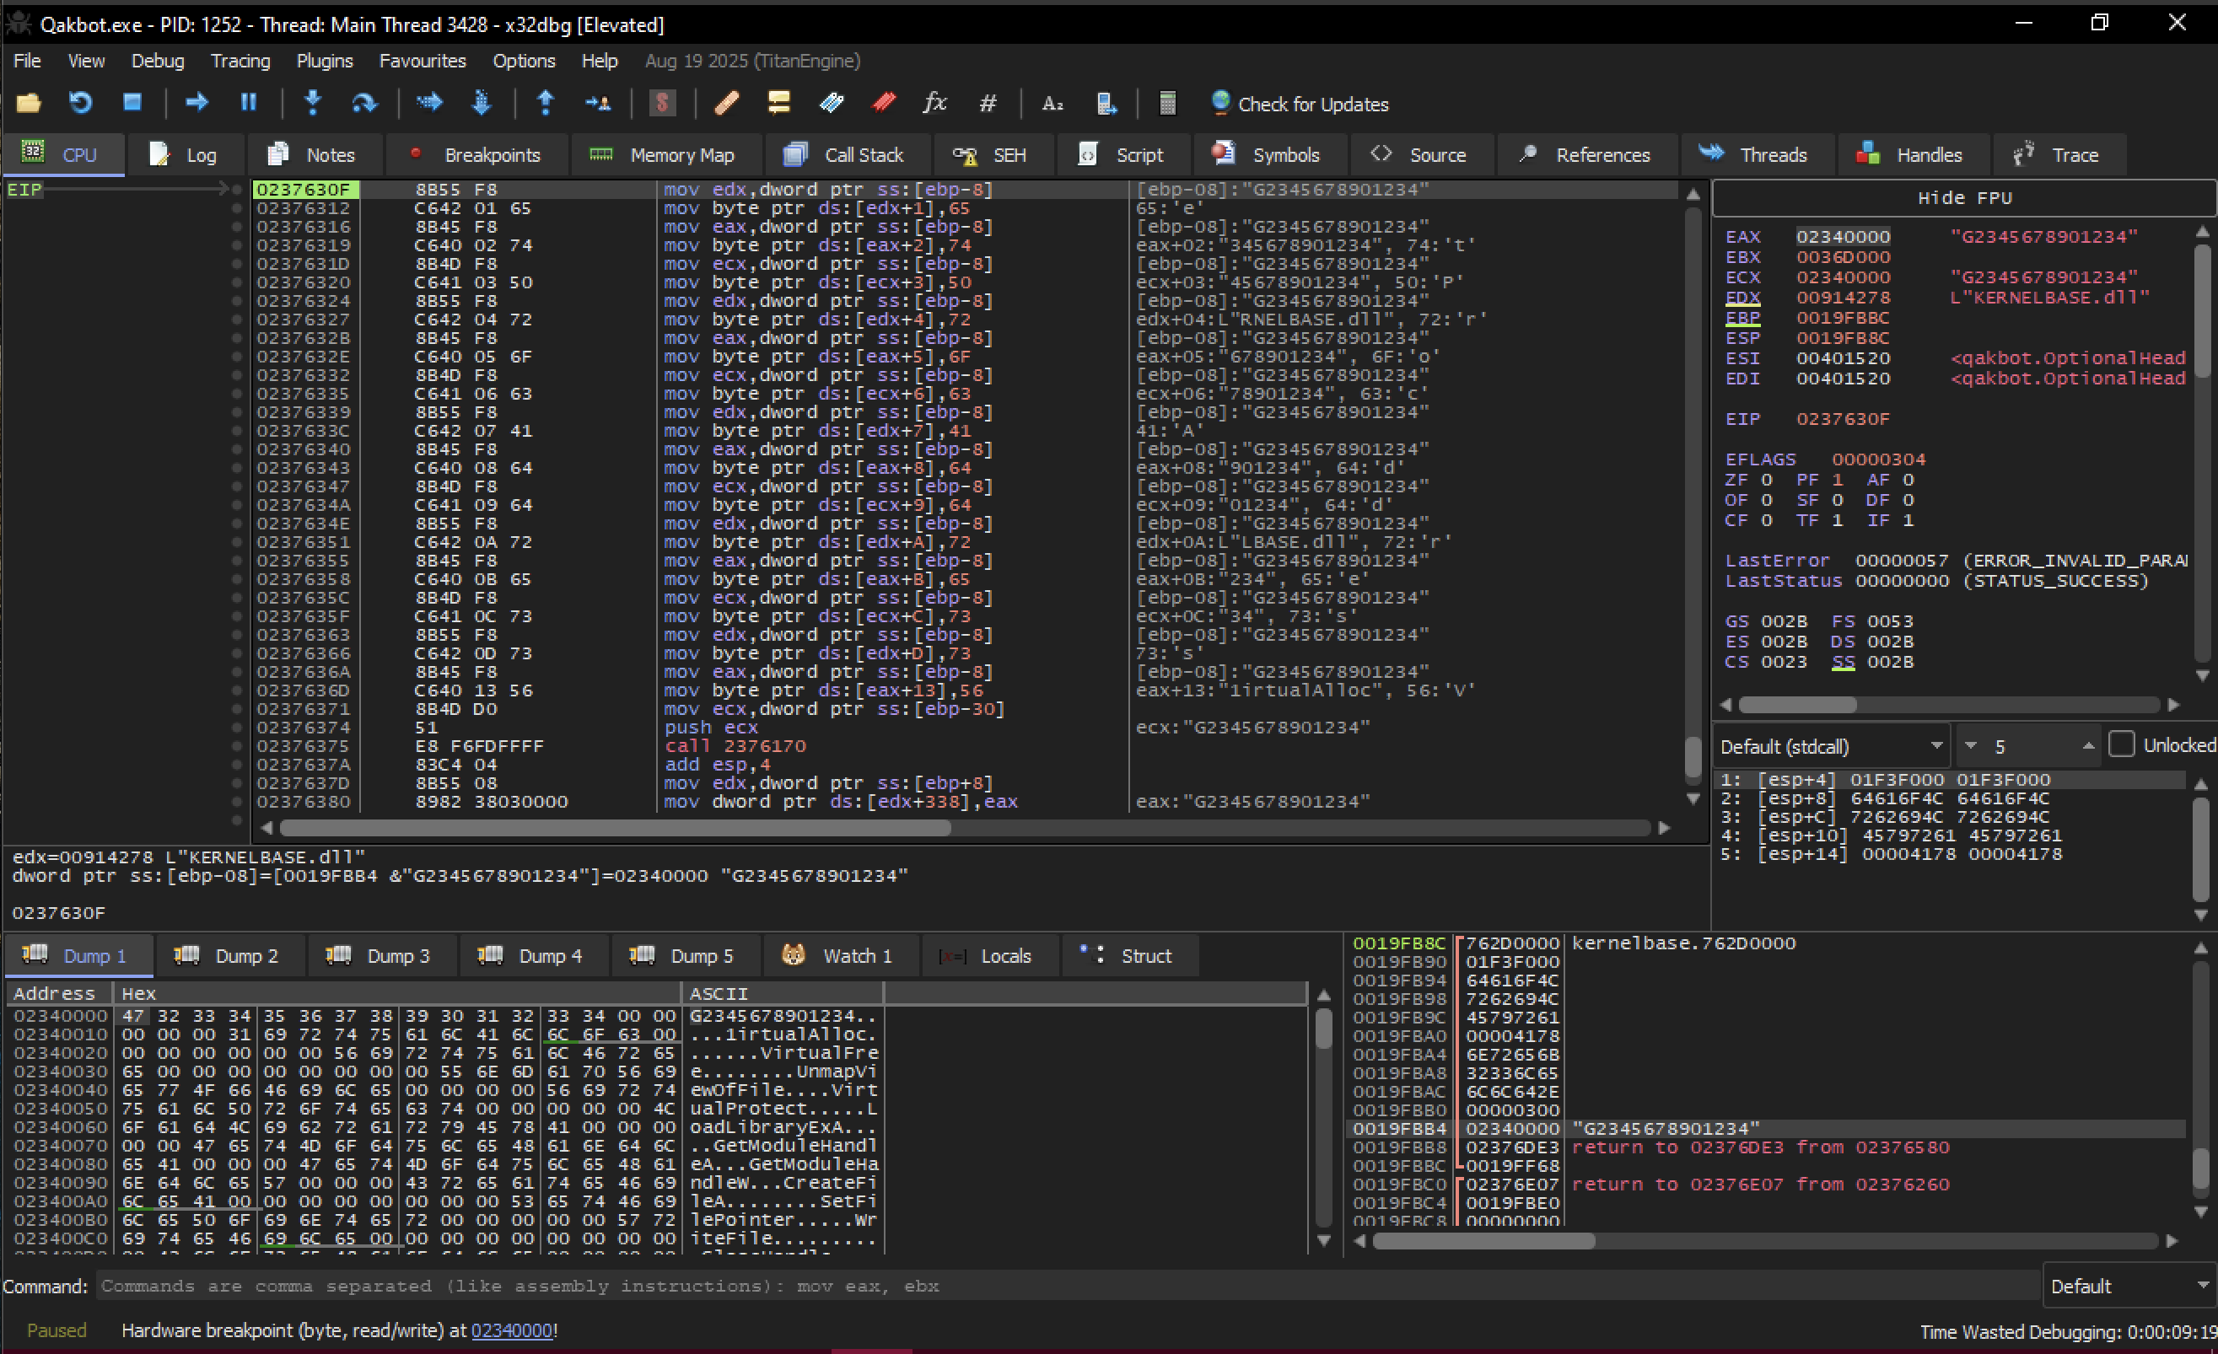Open the Default command type dropdown
The width and height of the screenshot is (2218, 1354).
[2129, 1287]
